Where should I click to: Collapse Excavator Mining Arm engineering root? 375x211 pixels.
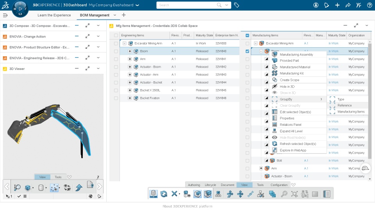tap(124, 43)
